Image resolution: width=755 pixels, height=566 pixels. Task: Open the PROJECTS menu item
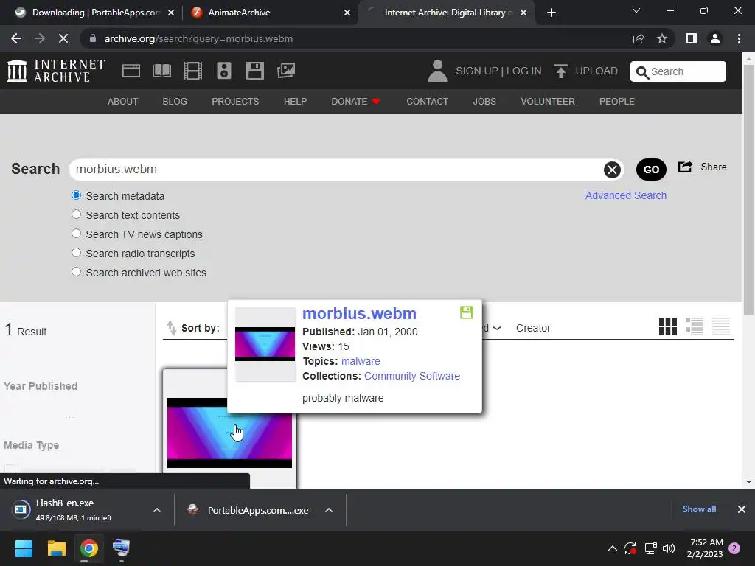tap(235, 102)
